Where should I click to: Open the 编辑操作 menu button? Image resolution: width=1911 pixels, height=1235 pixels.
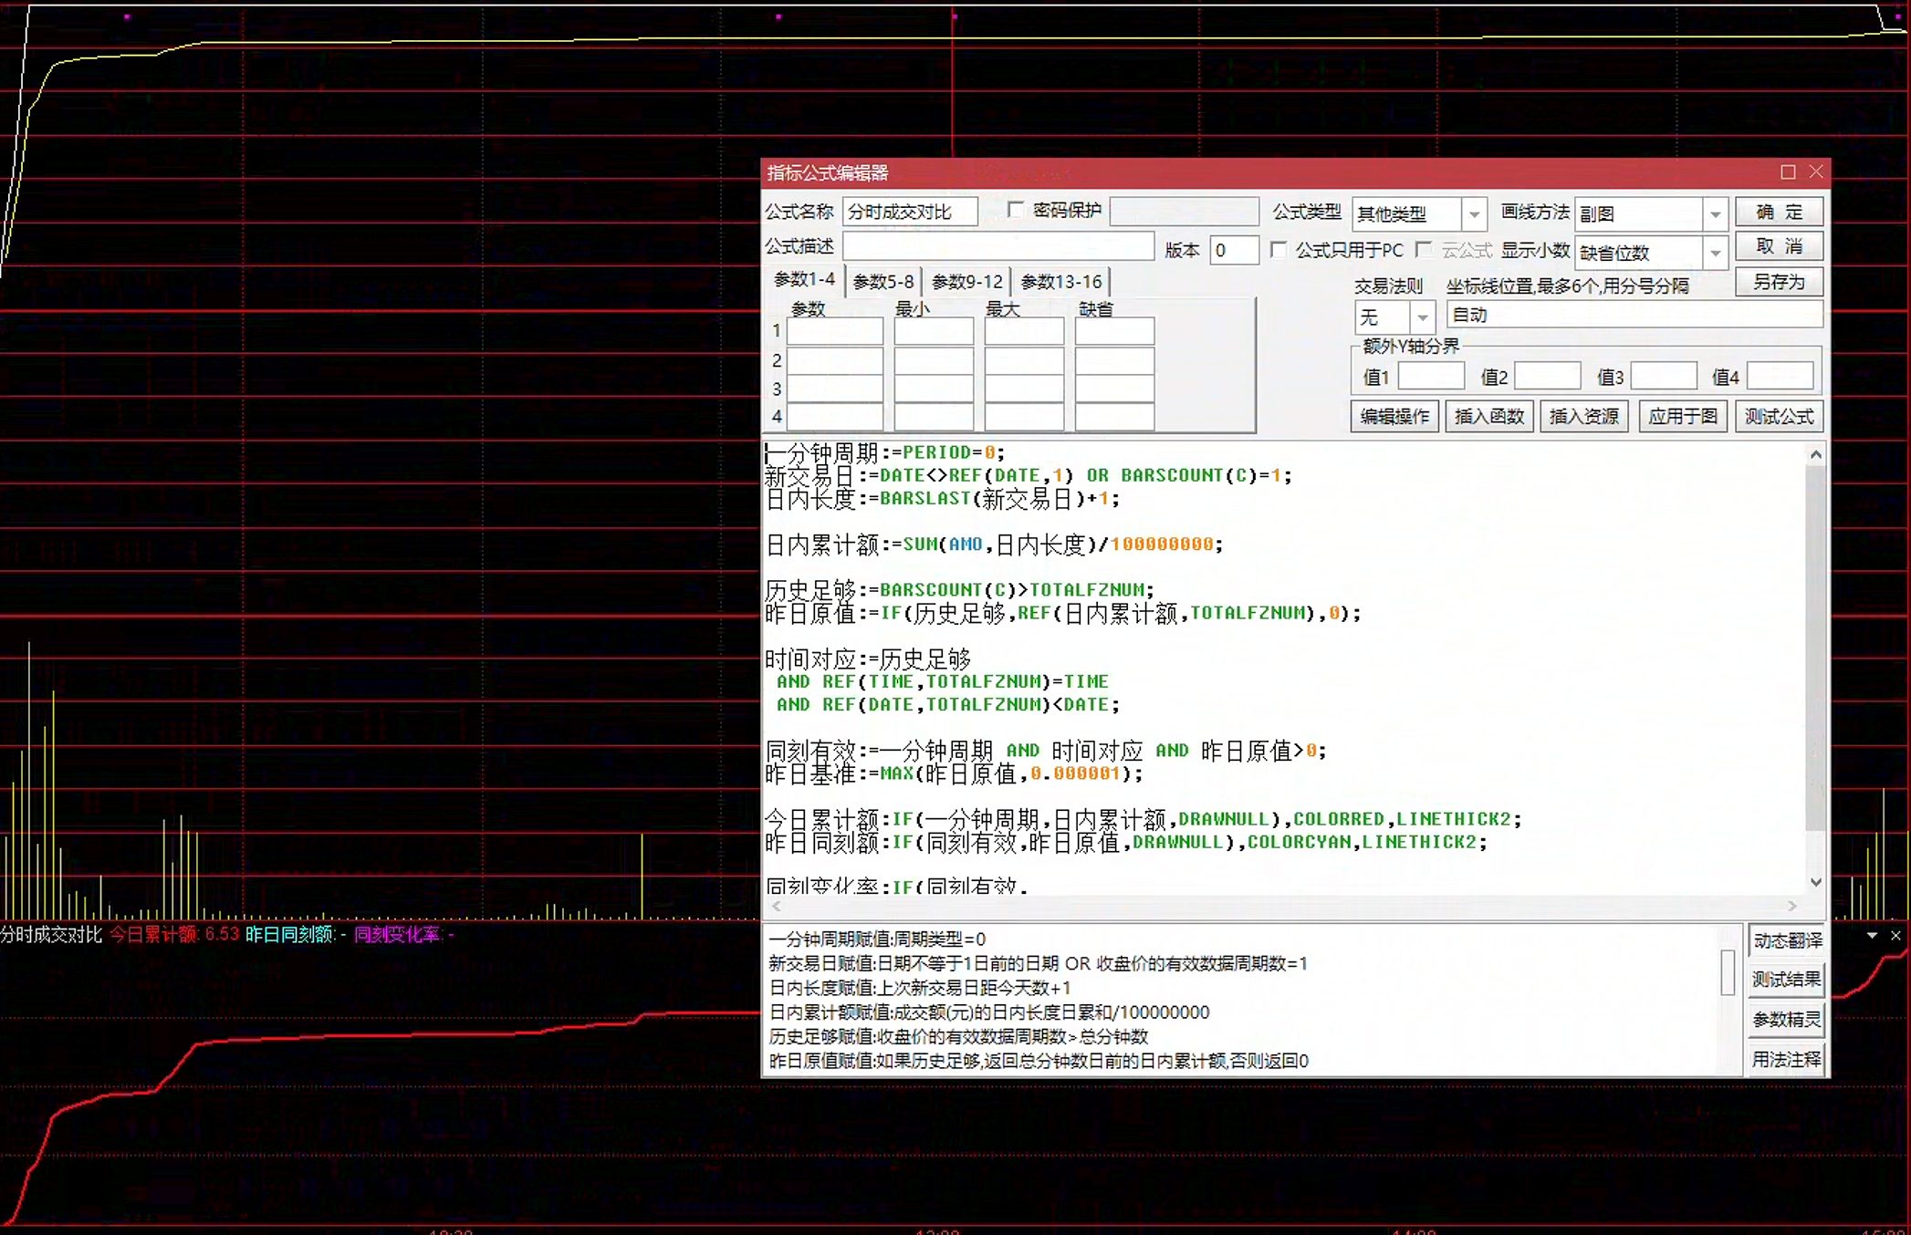(x=1394, y=416)
